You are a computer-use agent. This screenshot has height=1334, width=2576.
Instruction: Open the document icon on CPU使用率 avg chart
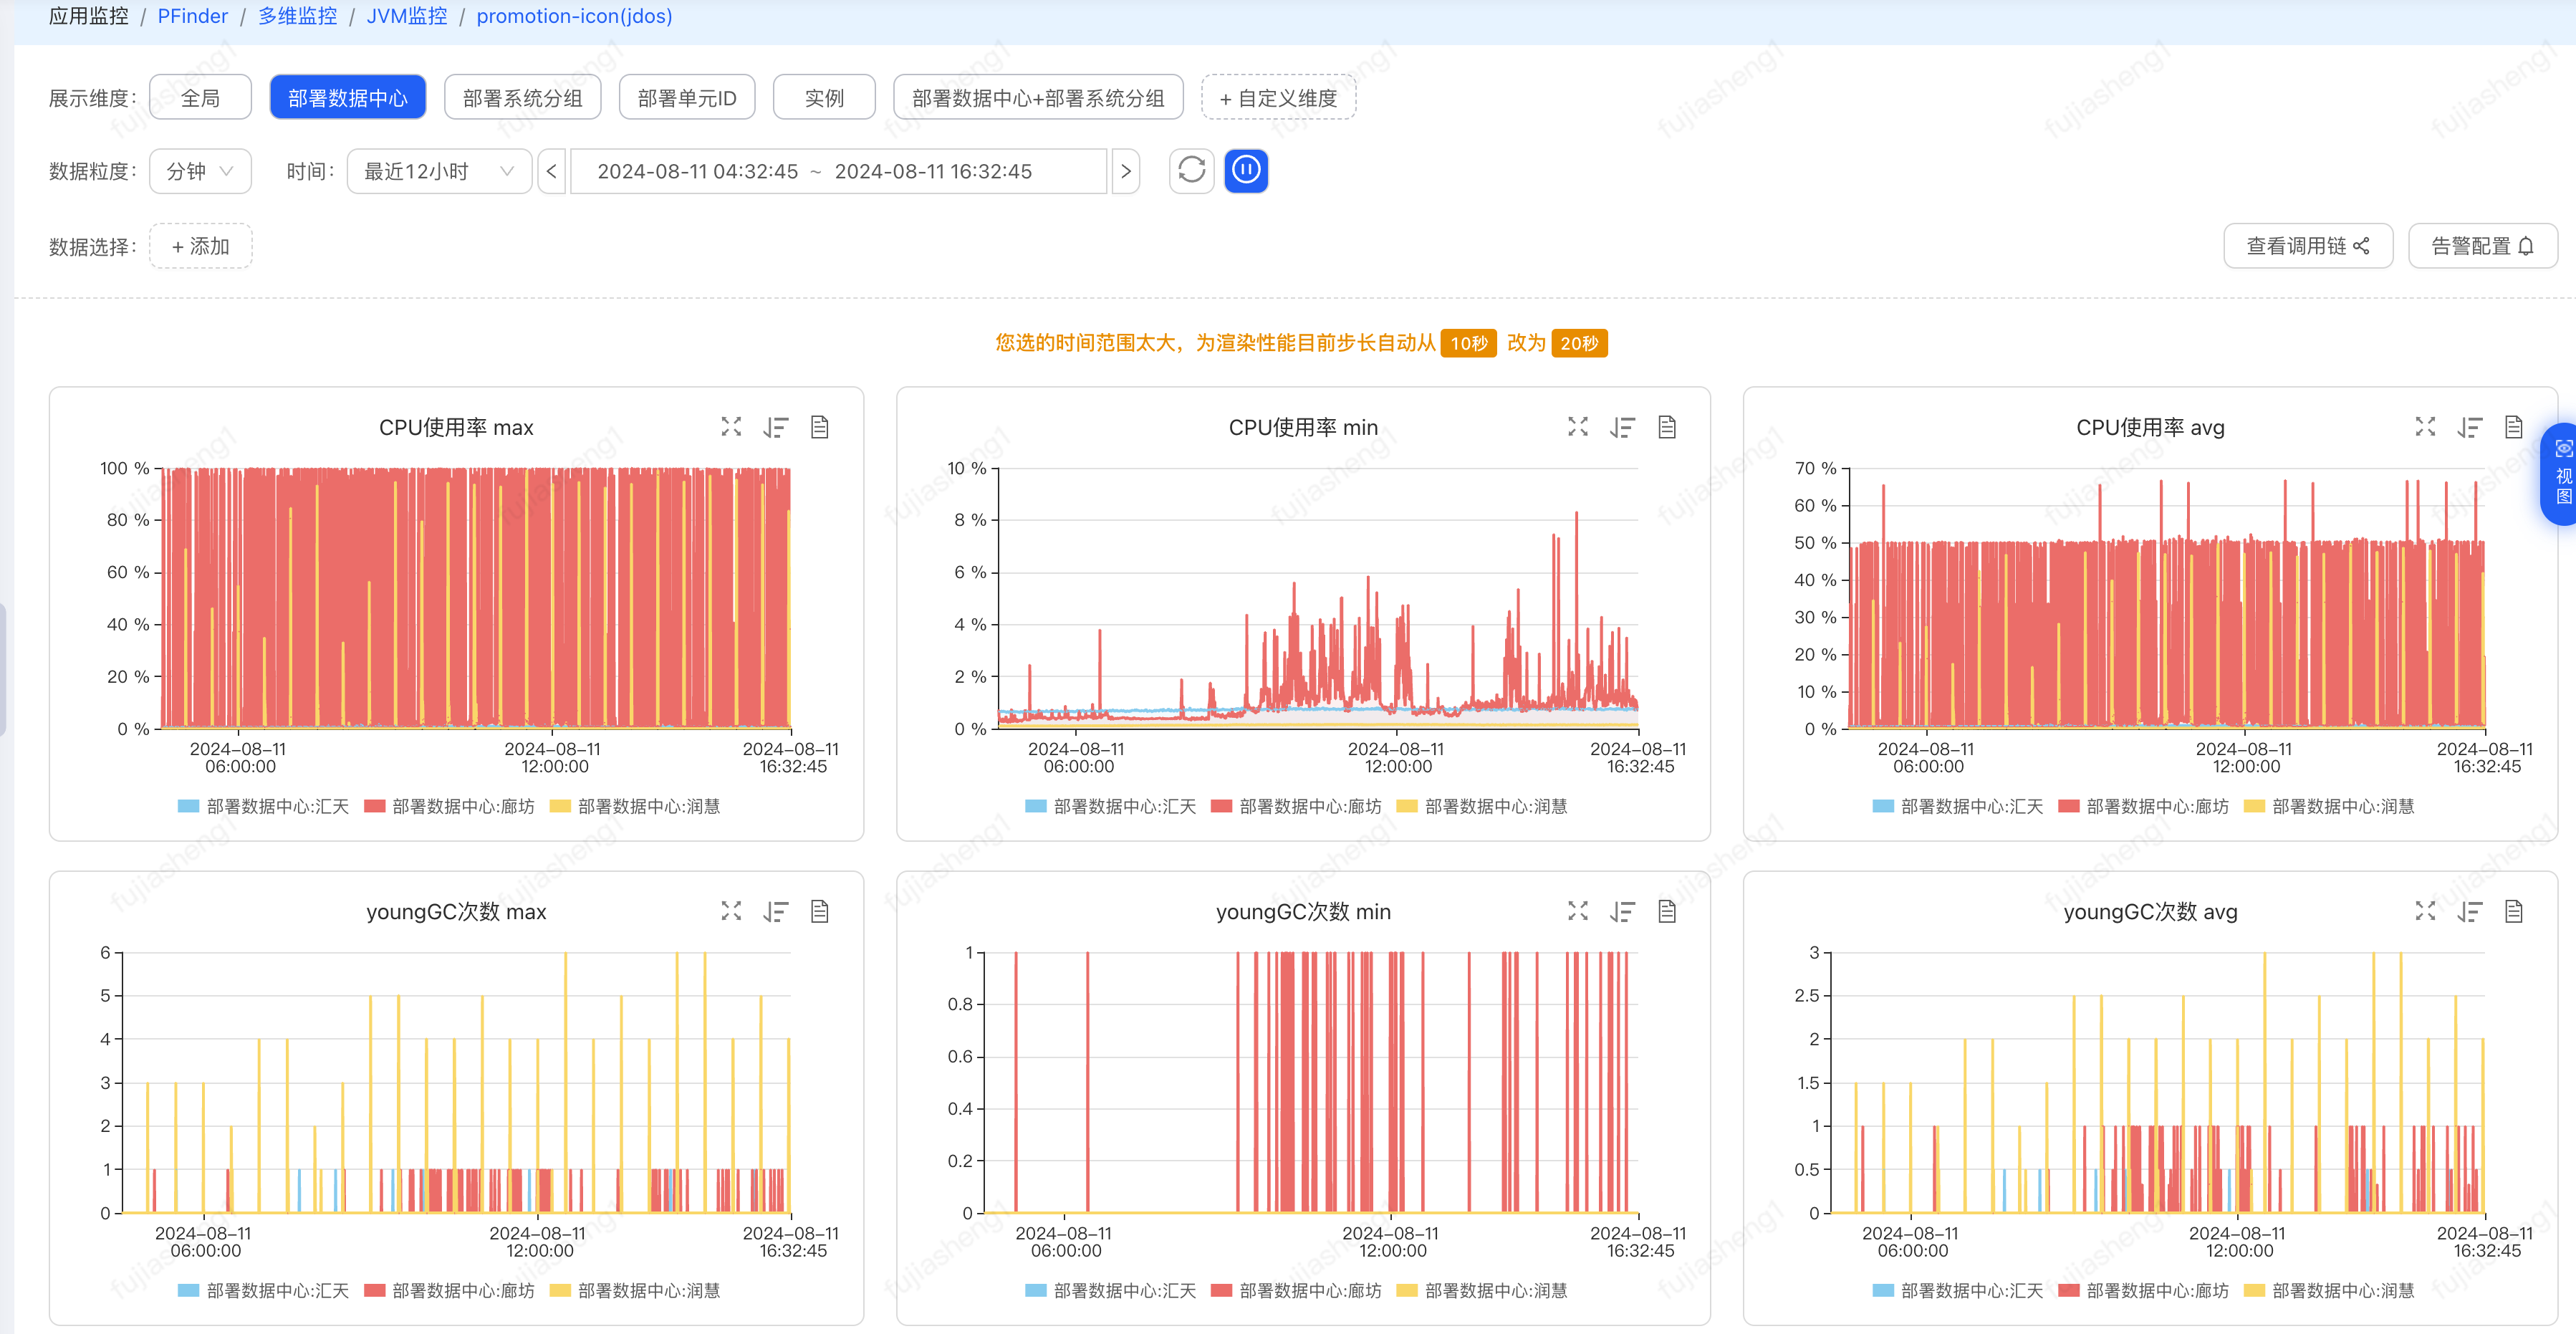click(x=2513, y=427)
